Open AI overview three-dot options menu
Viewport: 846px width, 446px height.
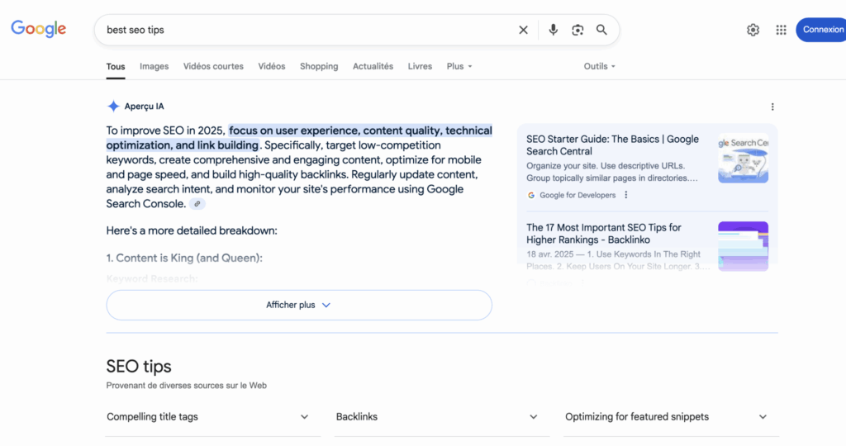pyautogui.click(x=772, y=107)
